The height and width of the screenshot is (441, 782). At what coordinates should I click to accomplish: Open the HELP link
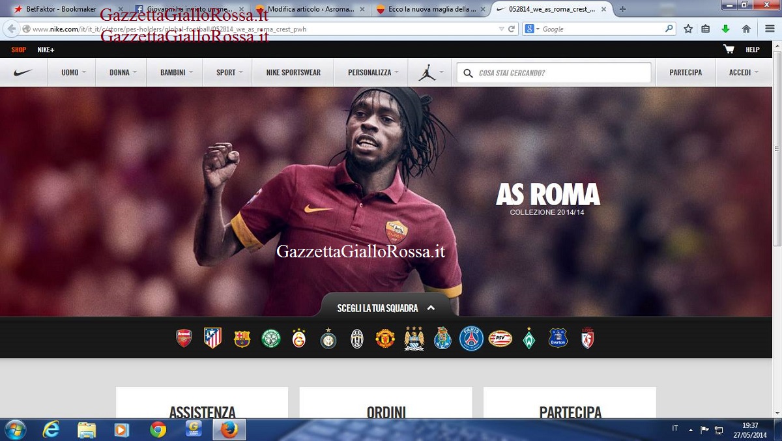click(753, 50)
